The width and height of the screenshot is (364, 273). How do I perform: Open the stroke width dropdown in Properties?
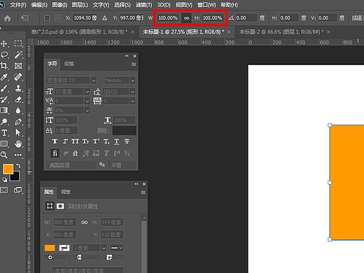[x=104, y=248]
